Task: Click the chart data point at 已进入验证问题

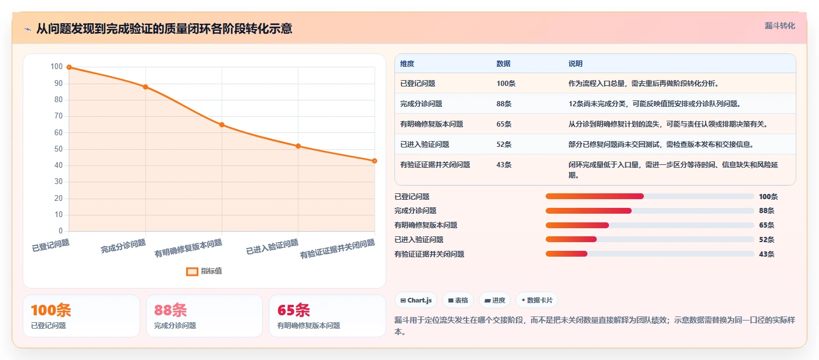Action: 298,146
